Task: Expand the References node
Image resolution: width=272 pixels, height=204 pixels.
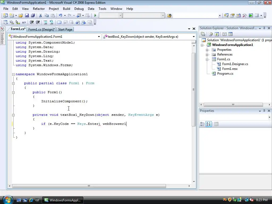Action: point(207,55)
